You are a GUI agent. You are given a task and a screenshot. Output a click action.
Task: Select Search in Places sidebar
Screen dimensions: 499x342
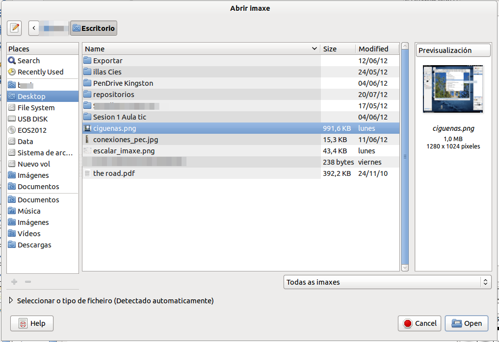click(x=28, y=61)
